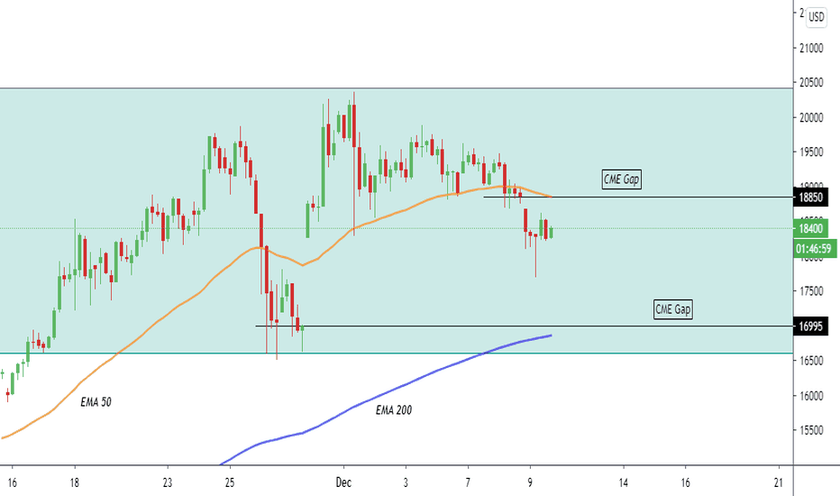
Task: Click the 15500 price scale value
Action: click(811, 430)
